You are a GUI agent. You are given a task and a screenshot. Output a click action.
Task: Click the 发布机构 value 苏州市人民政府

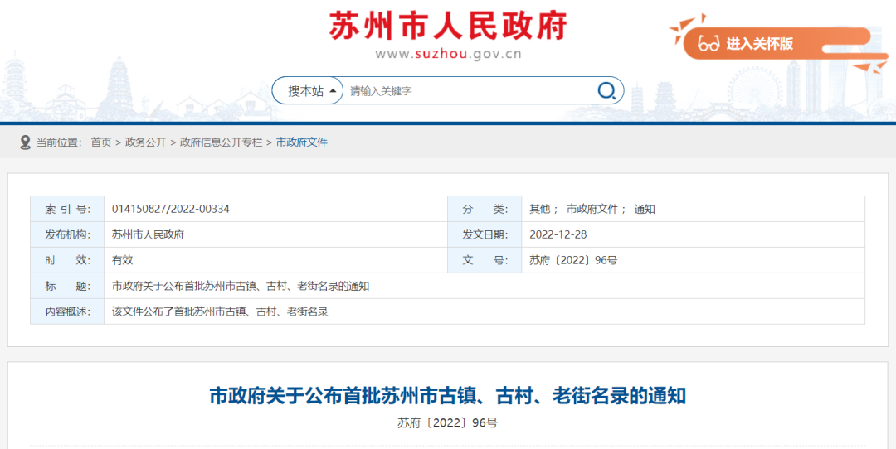(148, 234)
